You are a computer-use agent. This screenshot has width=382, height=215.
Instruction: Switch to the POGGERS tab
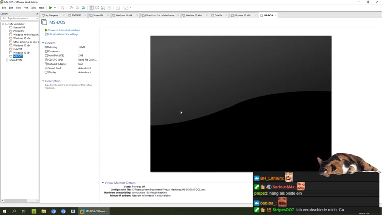76,15
